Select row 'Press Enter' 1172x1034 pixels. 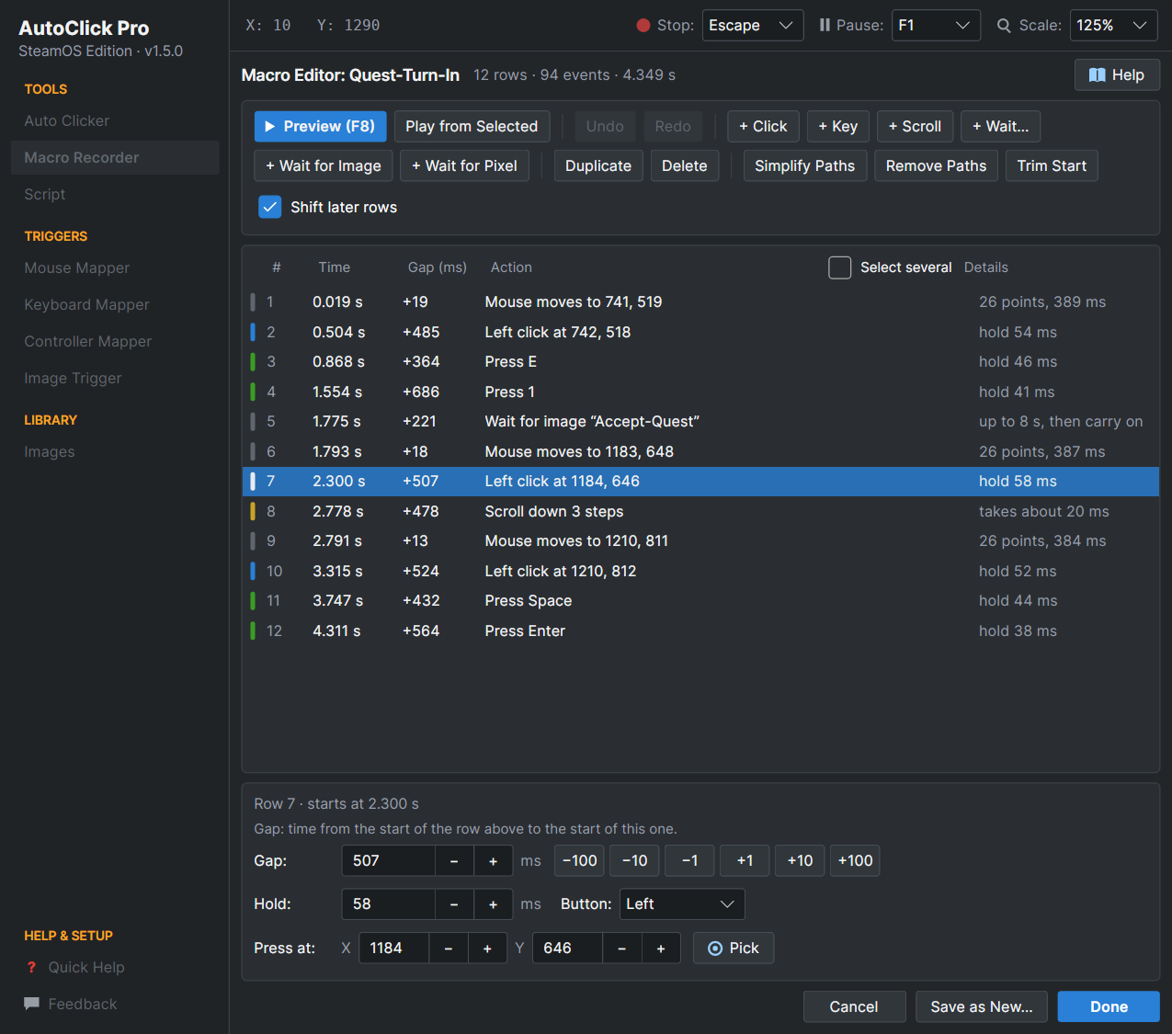point(700,631)
